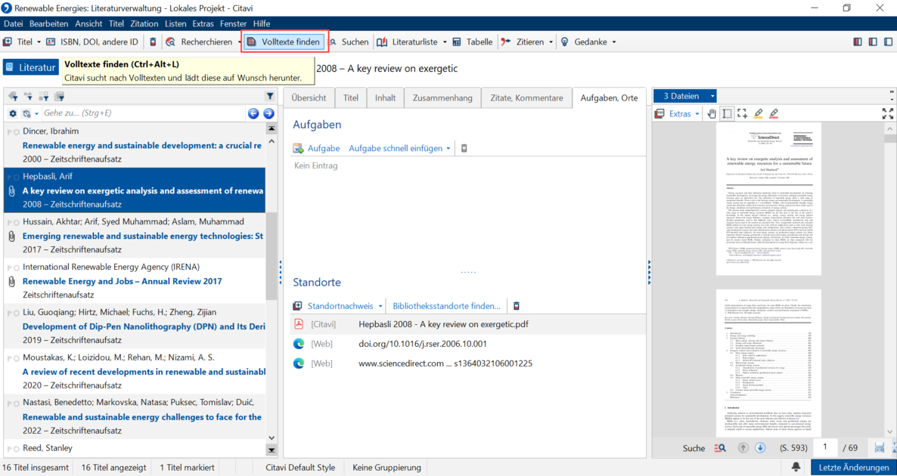Click Citavi Default Style in the status bar
This screenshot has height=476, width=897.
[x=300, y=468]
